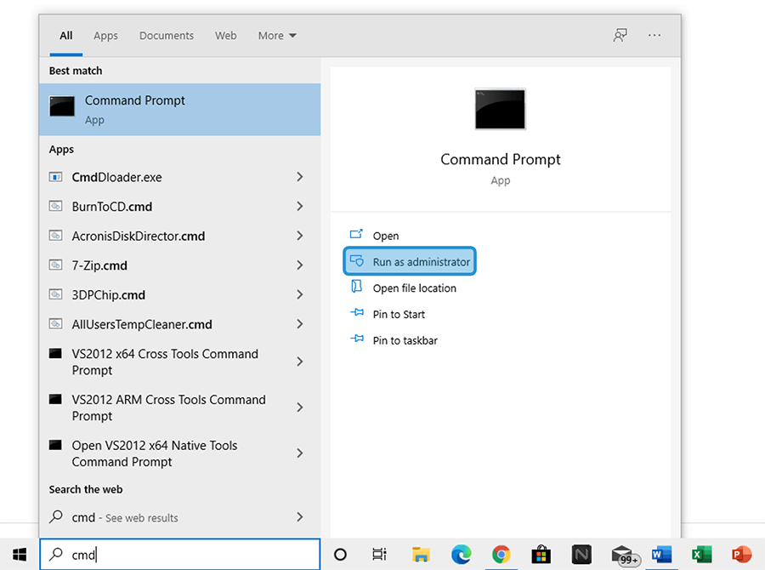Select VS2012 x64 Cross Tools Command Prompt text

click(x=165, y=362)
